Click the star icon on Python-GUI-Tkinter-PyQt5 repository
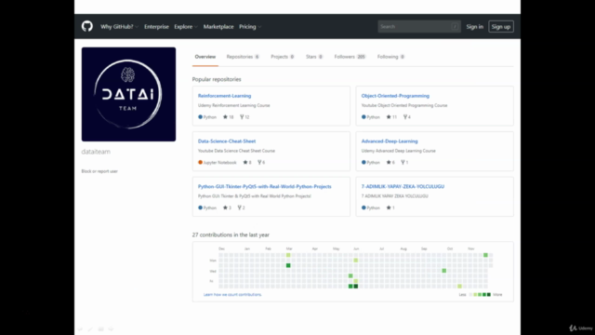Viewport: 595px width, 335px height. tap(225, 208)
